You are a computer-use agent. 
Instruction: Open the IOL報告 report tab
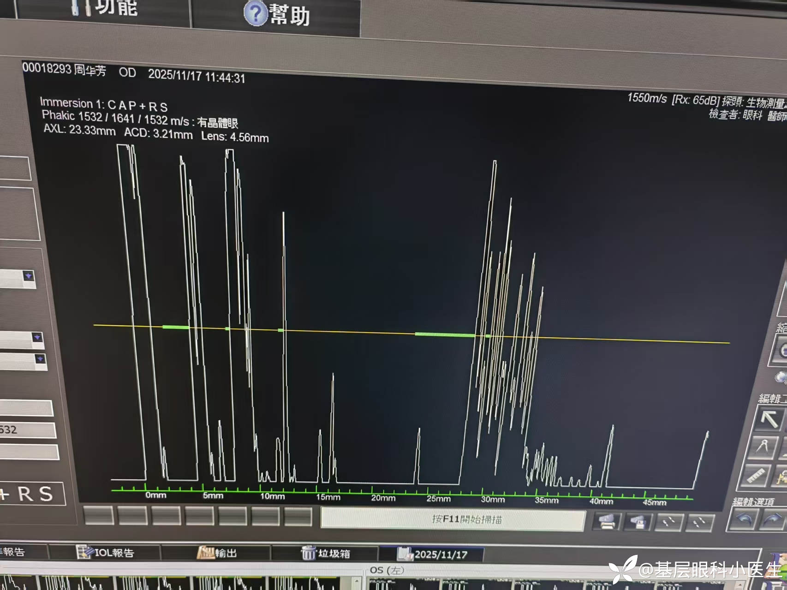tap(106, 552)
